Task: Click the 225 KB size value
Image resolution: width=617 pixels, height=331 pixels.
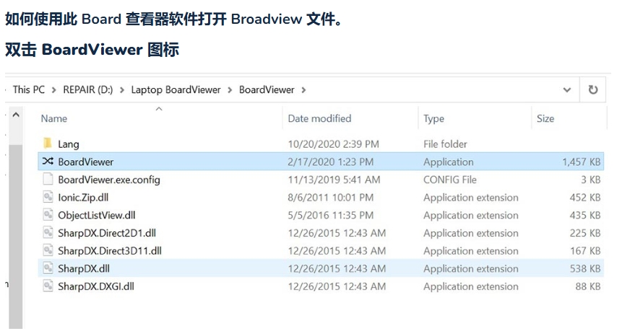Action: tap(584, 233)
